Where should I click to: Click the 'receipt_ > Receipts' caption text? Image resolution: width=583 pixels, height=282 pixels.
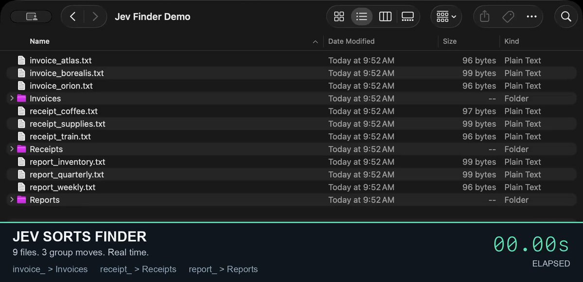click(x=138, y=269)
